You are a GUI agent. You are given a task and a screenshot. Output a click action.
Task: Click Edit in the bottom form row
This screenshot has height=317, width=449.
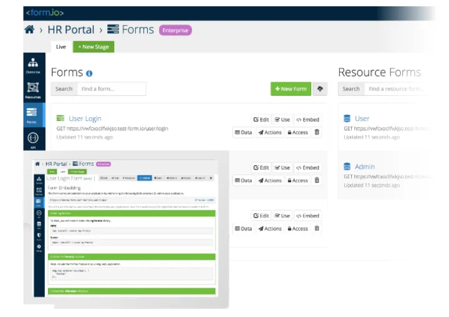click(261, 215)
